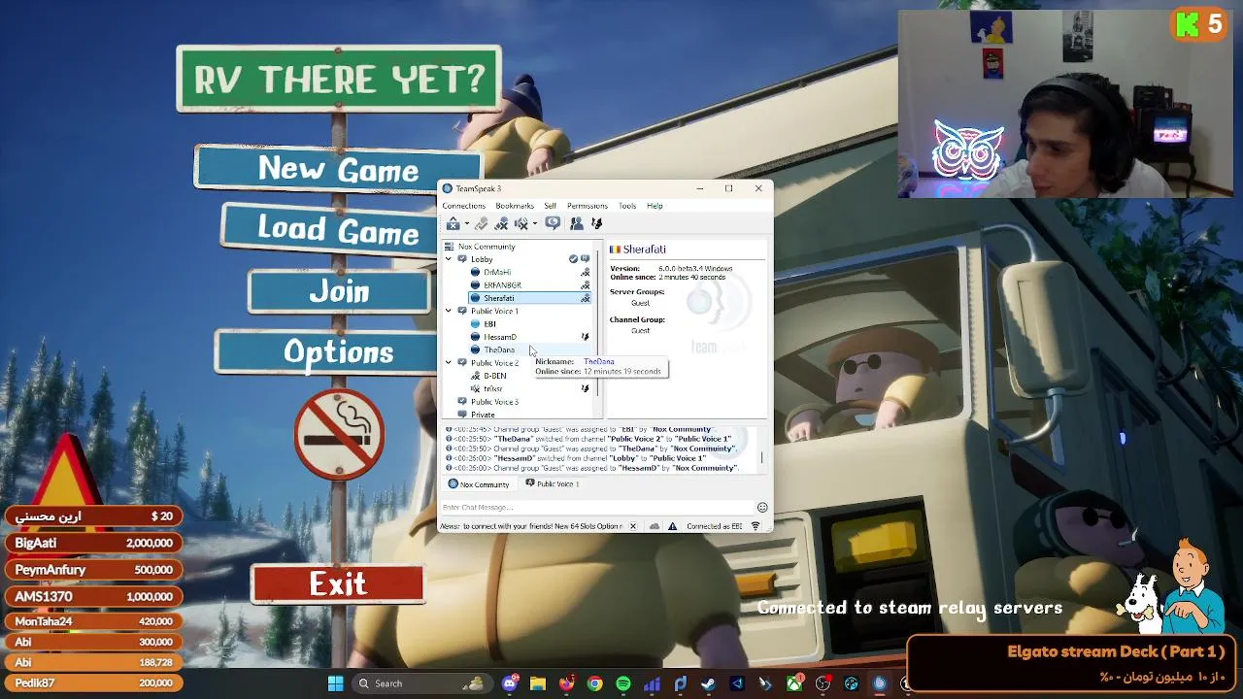Select user TheDana

pos(498,349)
